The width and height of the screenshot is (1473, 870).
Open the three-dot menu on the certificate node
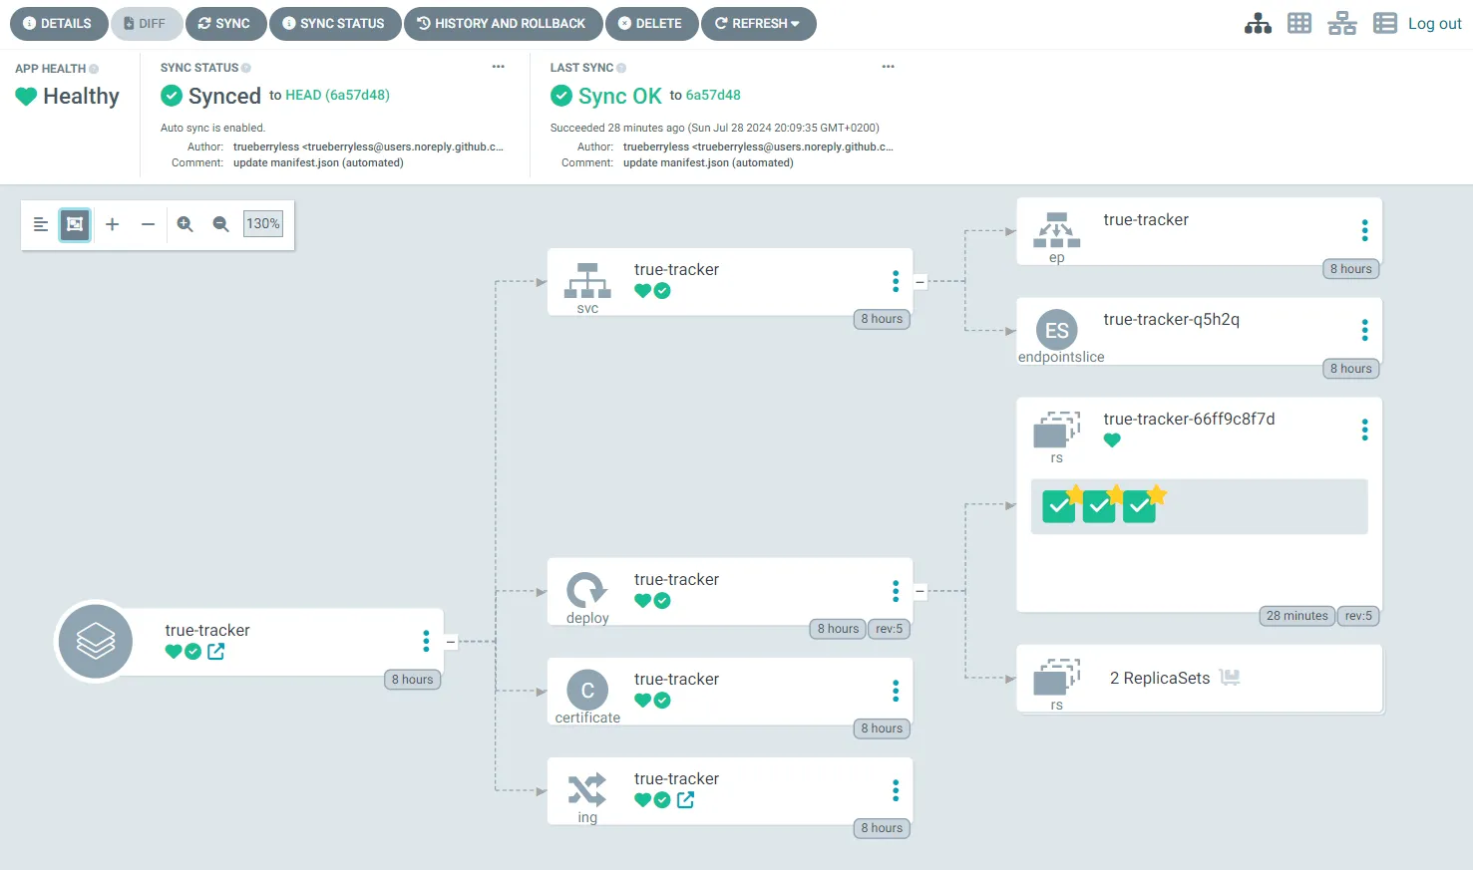point(895,690)
